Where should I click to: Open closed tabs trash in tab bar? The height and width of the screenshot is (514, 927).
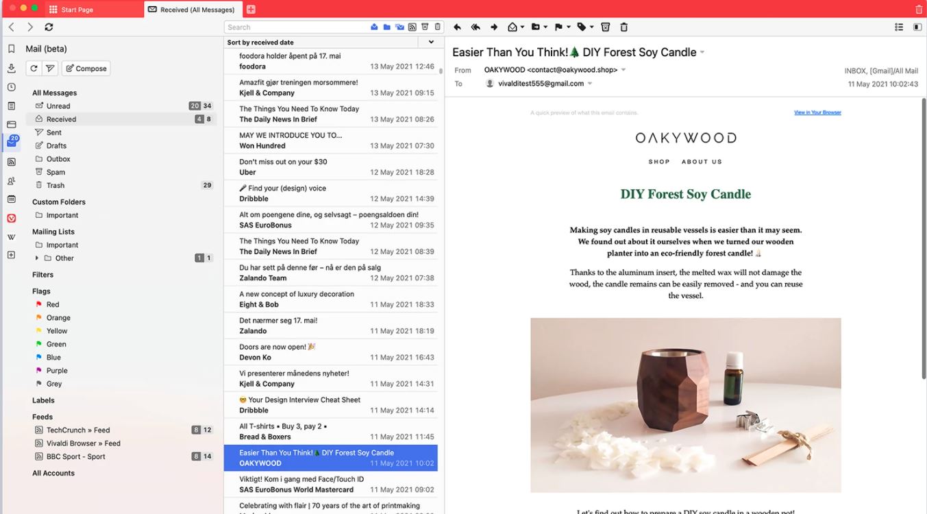[x=919, y=10]
